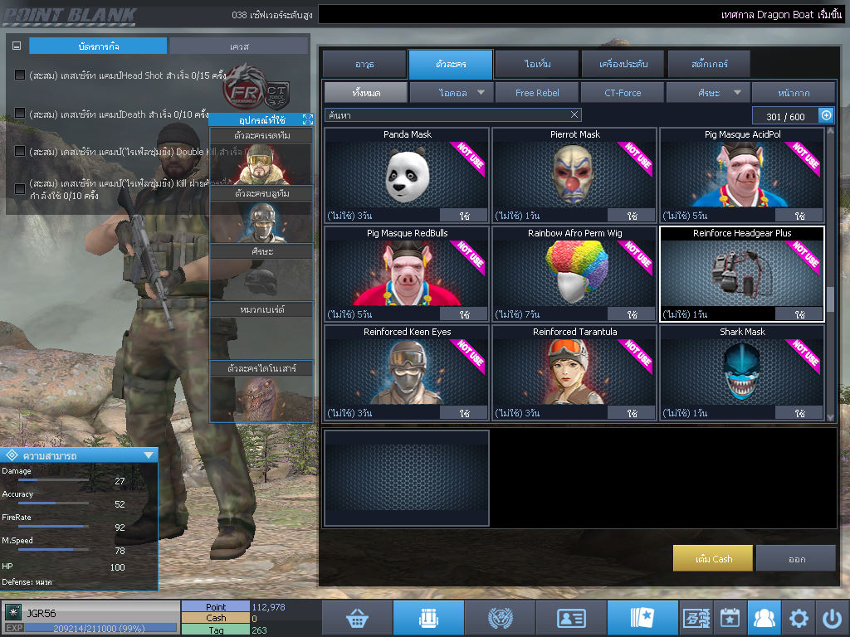The image size is (850, 637).
Task: Click the player rank badge icon
Action: 13,612
